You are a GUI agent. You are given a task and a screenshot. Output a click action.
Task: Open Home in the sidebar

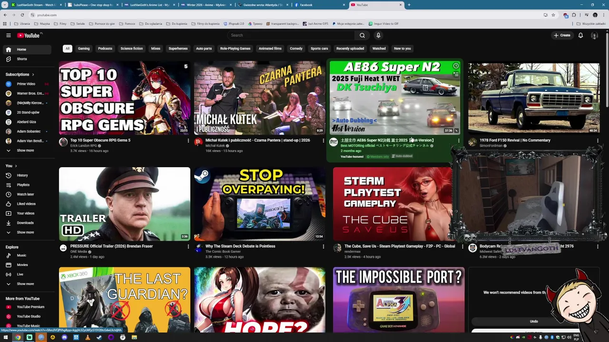pos(26,49)
